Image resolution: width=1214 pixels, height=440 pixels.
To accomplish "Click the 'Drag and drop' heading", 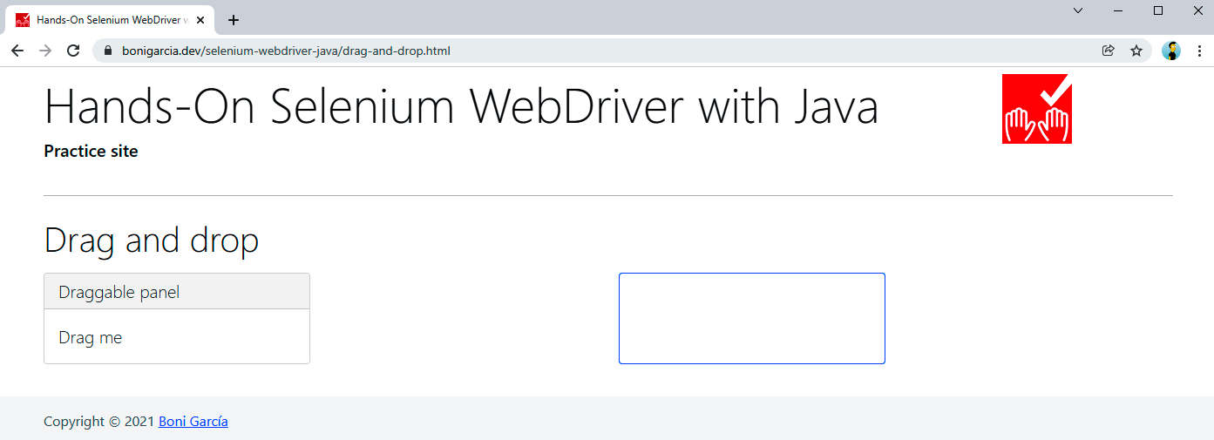I will point(152,240).
